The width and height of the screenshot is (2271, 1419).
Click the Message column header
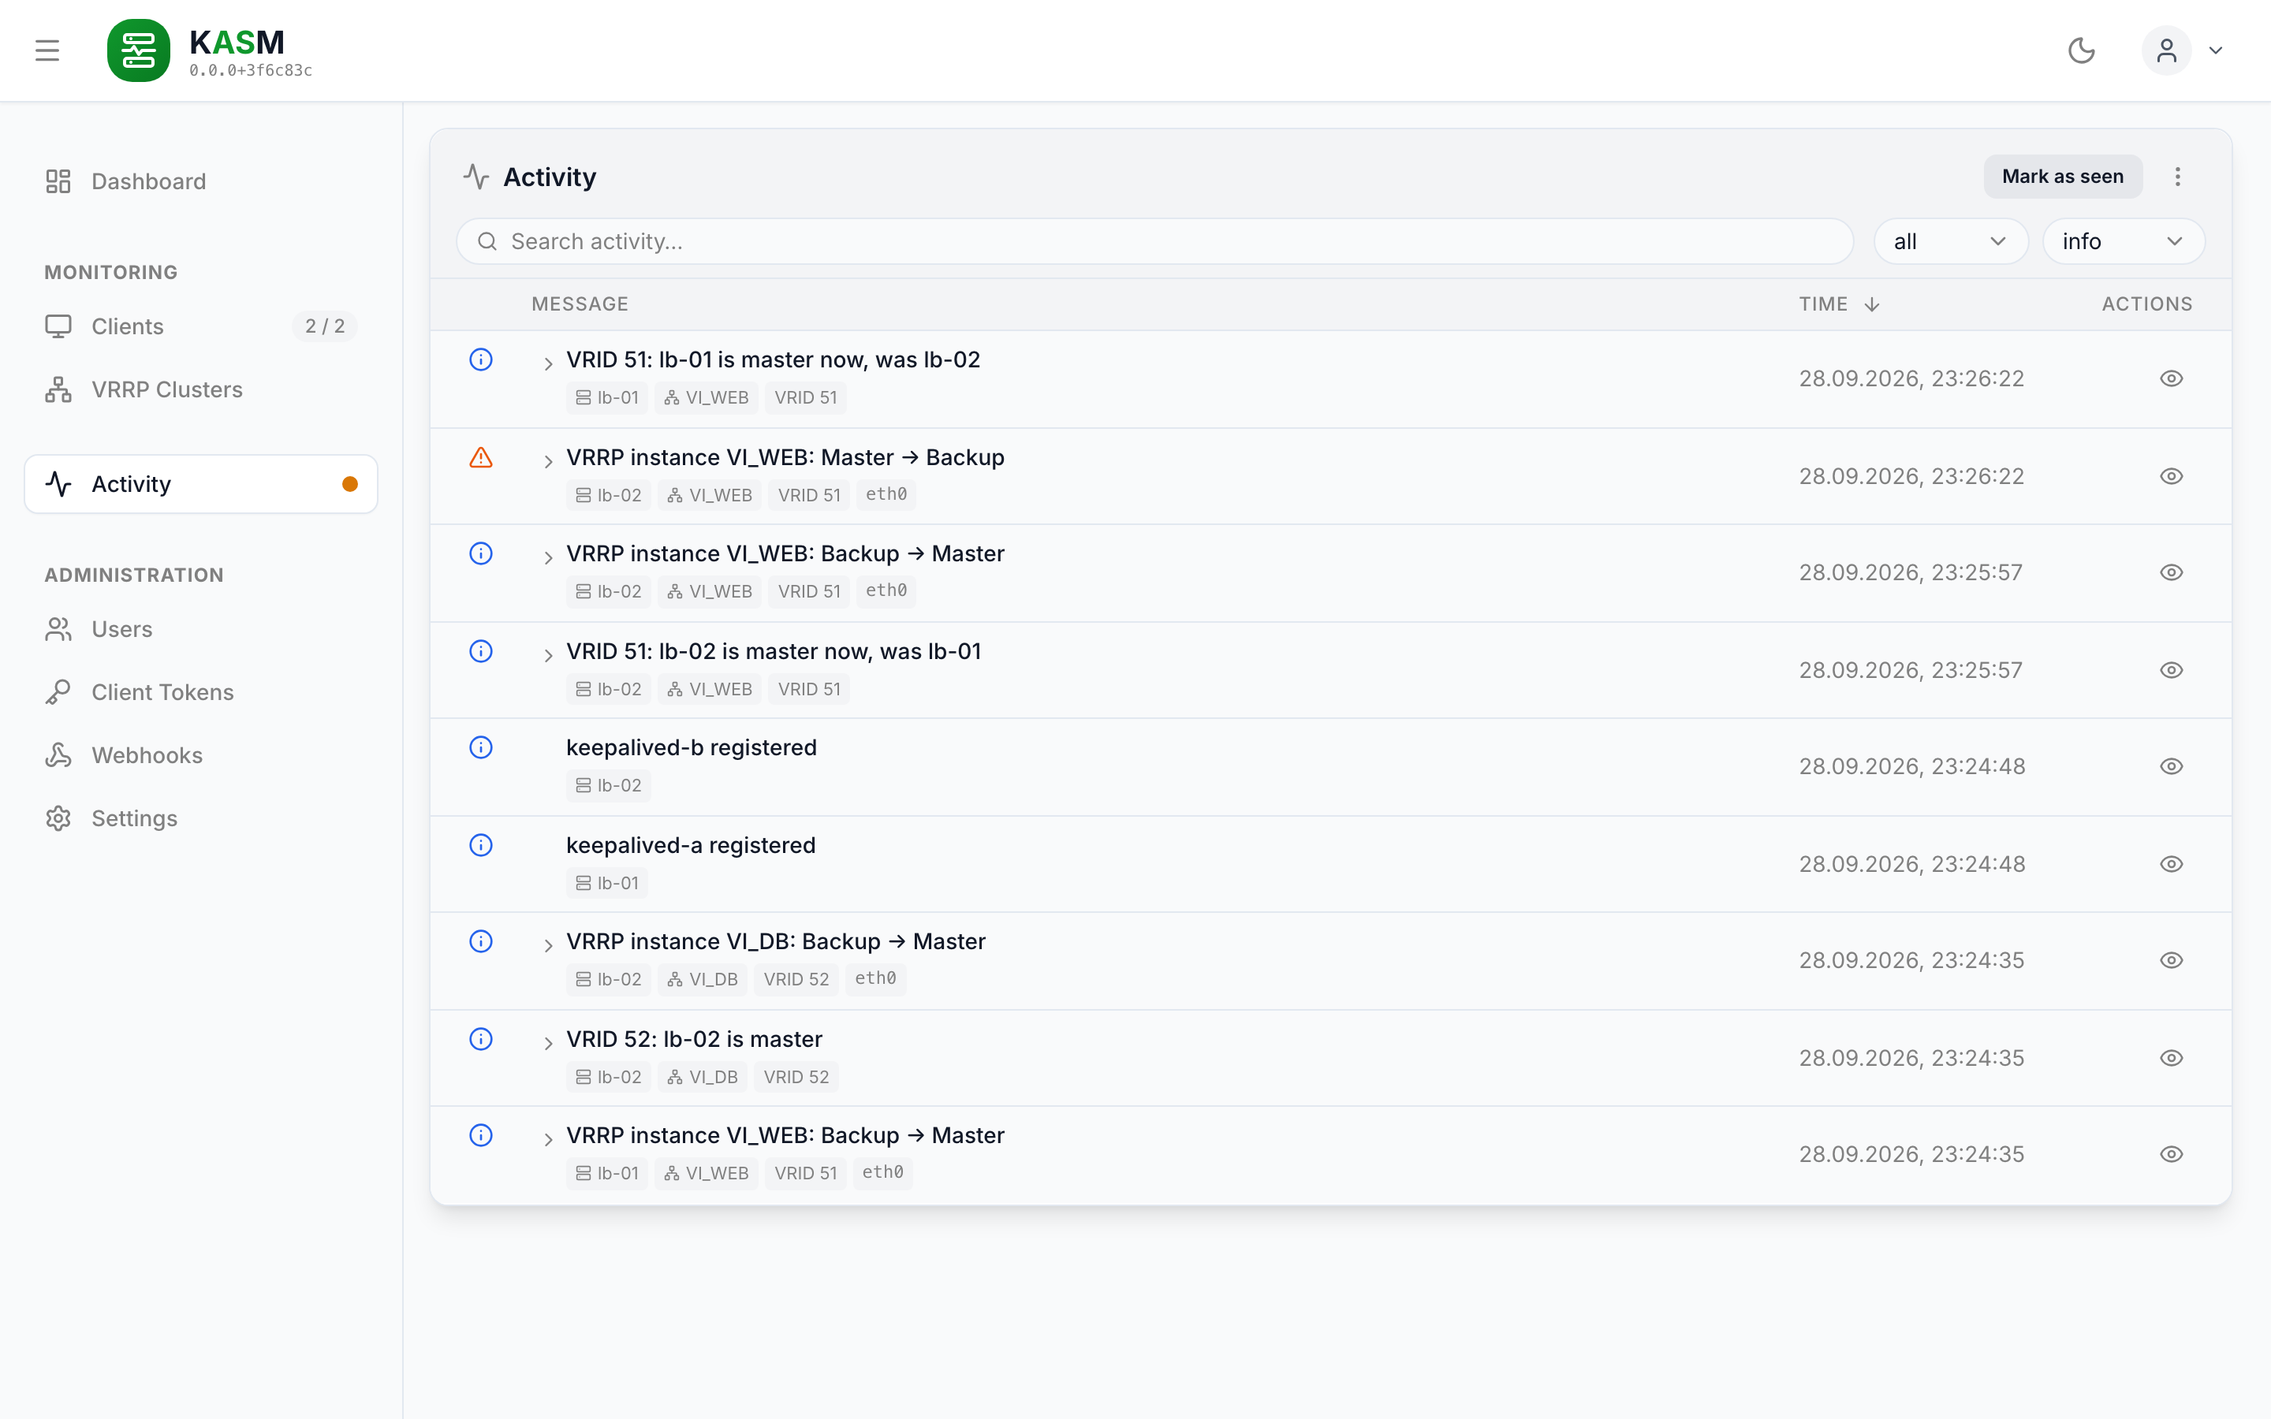(x=580, y=304)
